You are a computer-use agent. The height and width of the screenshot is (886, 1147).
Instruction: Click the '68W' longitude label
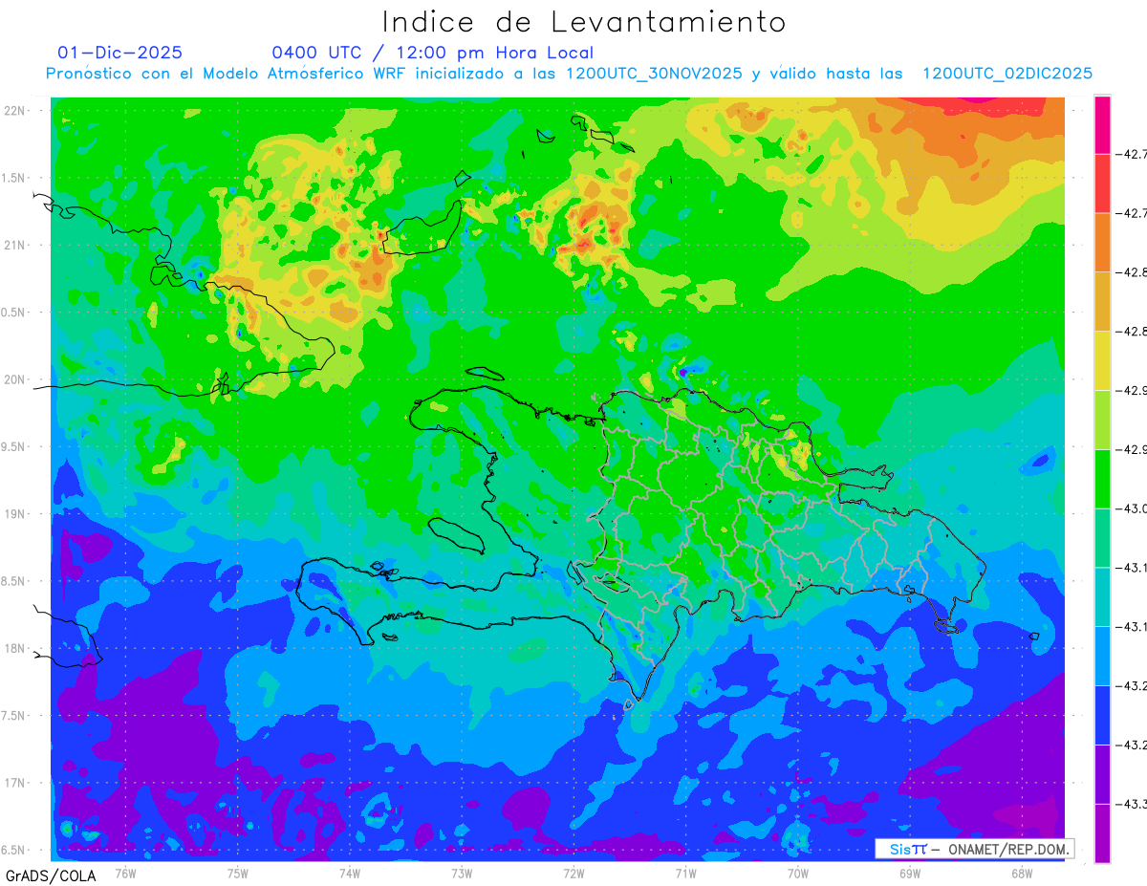[x=1022, y=873]
